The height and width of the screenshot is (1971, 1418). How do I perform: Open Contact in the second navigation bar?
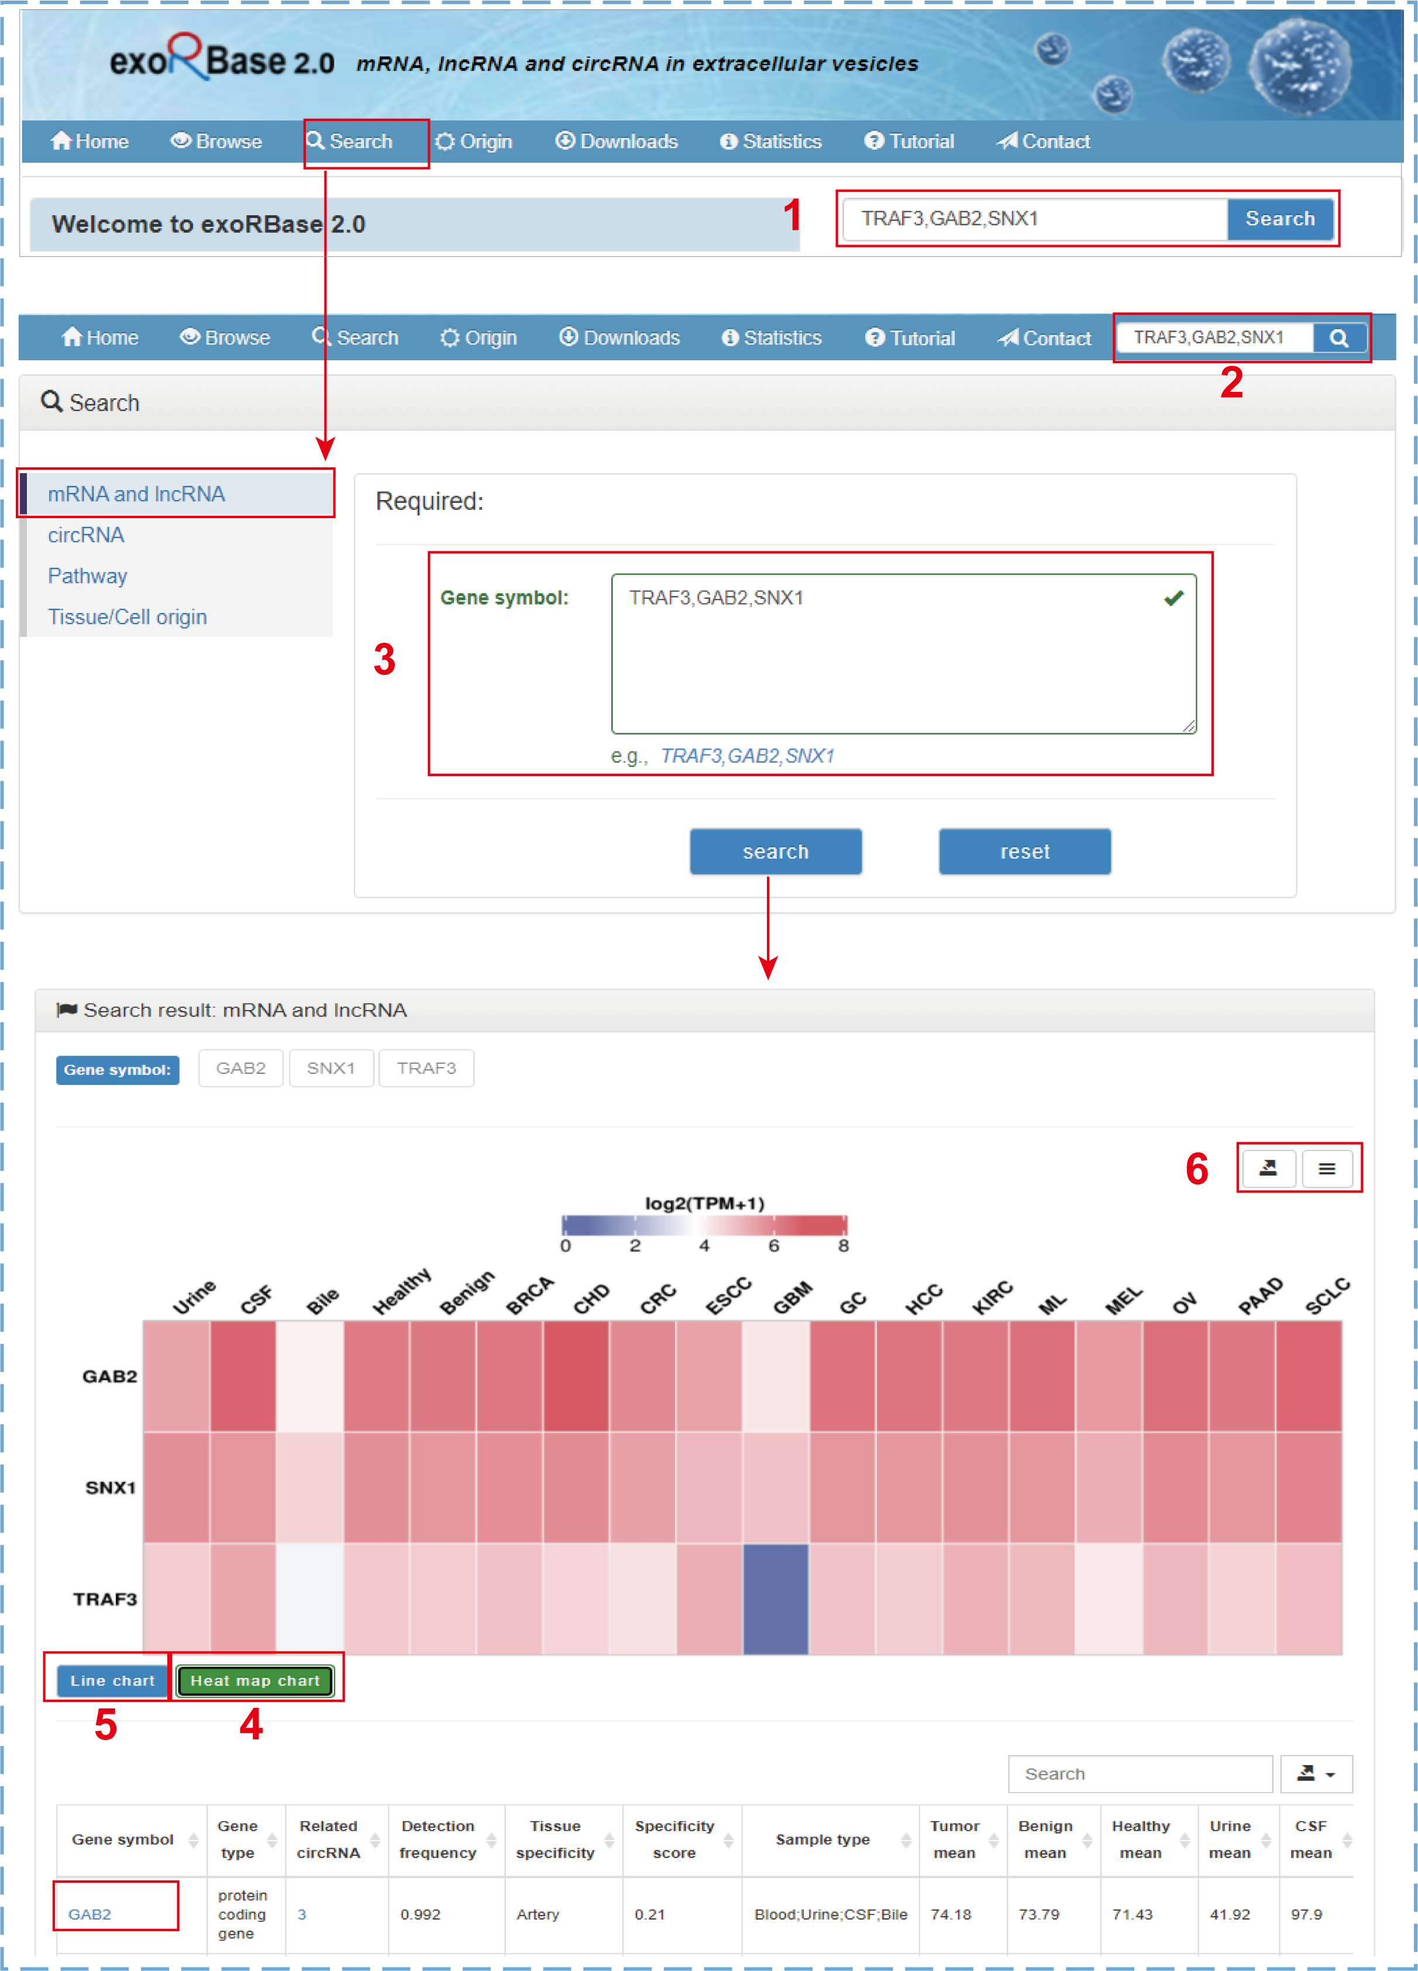(x=1043, y=337)
